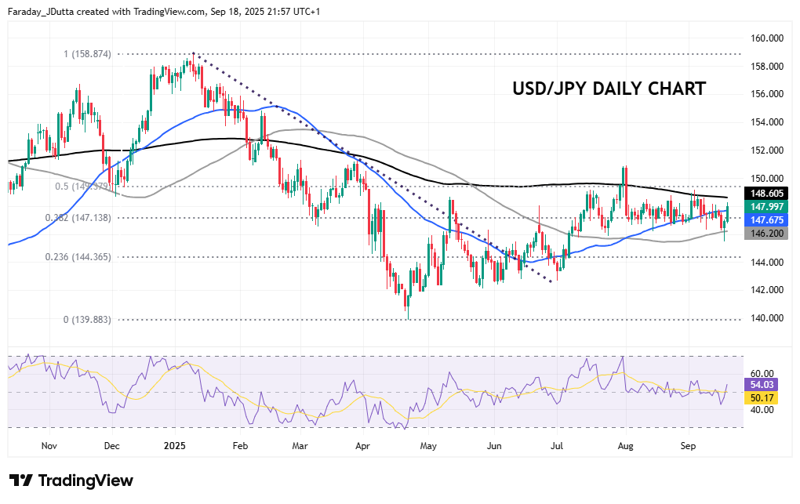Click the TradingView logo icon
This screenshot has width=800, height=504.
click(x=20, y=480)
